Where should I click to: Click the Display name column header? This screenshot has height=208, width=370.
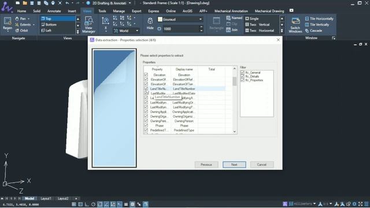(184, 69)
